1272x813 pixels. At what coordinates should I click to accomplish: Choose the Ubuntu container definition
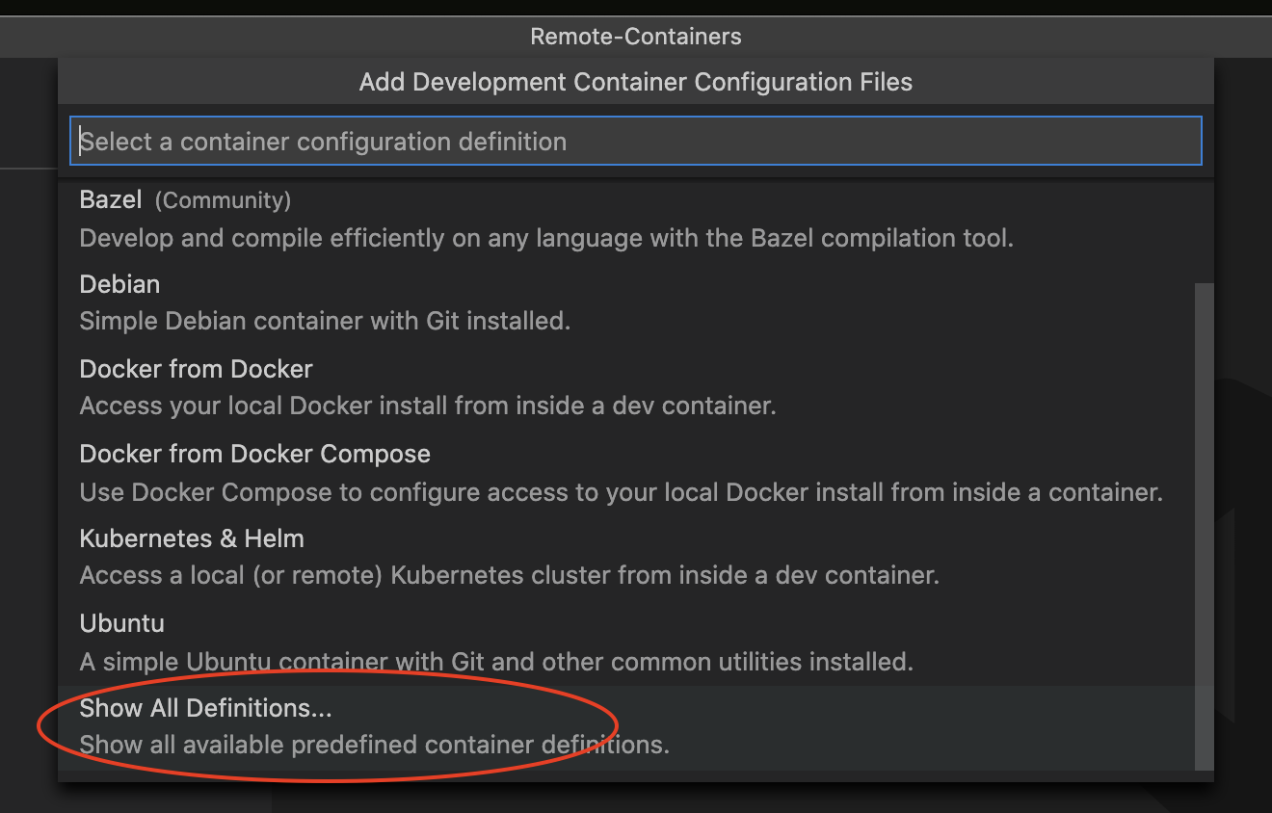coord(121,623)
